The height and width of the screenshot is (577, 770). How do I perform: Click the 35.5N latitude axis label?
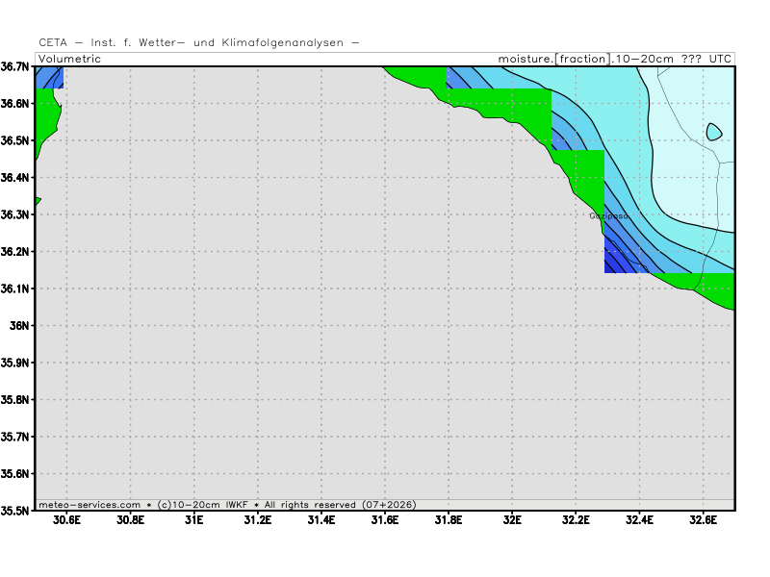click(x=16, y=511)
